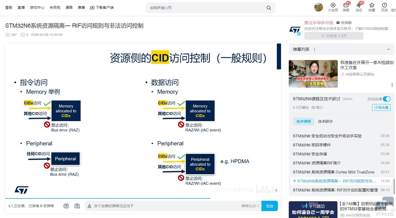Open the 游戏中心 nav item

point(37,7)
